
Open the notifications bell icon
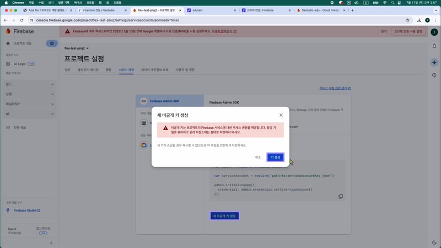(x=434, y=46)
